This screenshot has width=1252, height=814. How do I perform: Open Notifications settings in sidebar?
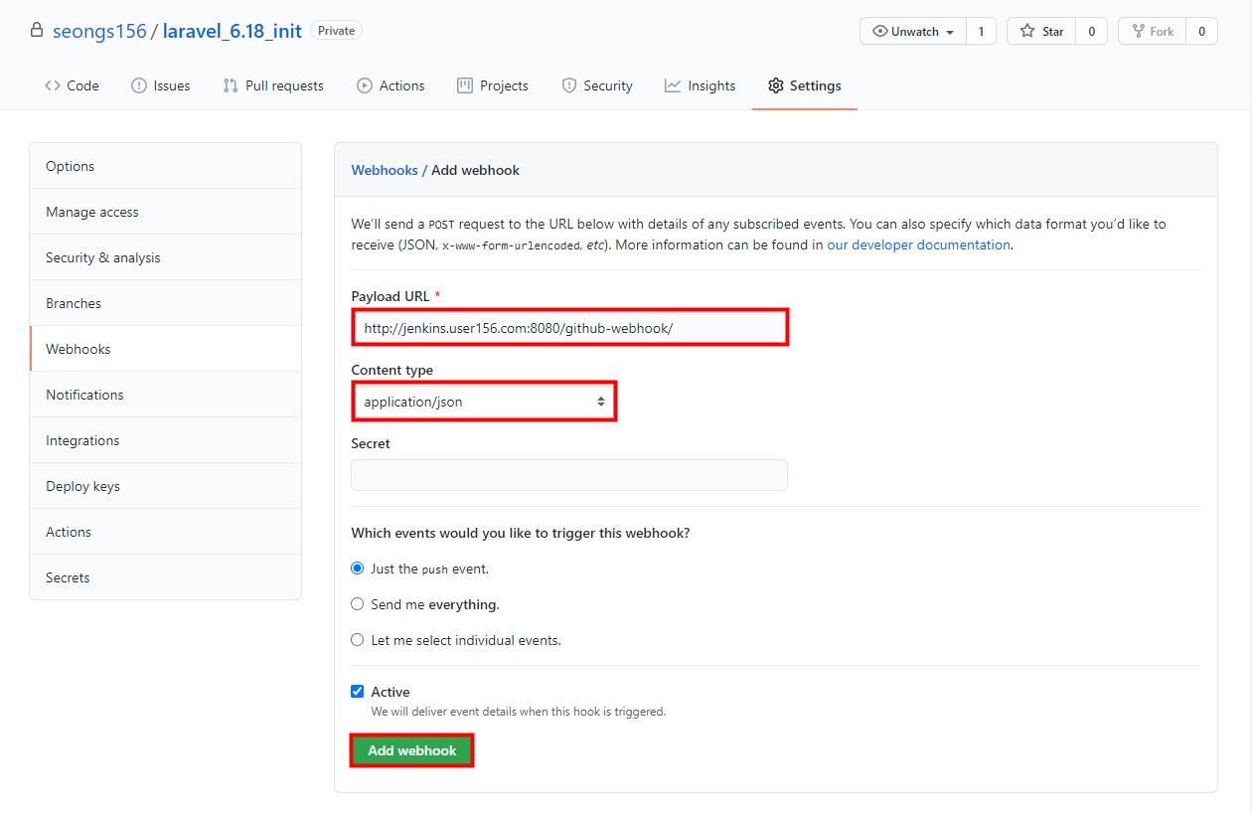click(x=166, y=395)
